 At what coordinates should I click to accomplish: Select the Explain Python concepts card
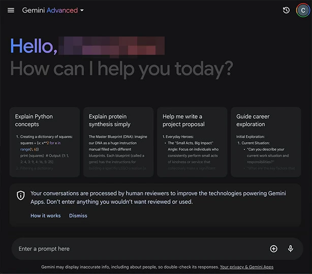tap(45, 142)
